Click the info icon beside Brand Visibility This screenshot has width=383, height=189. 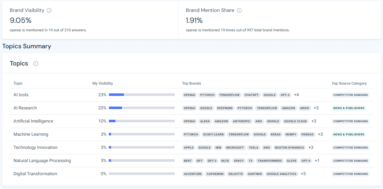tap(49, 10)
